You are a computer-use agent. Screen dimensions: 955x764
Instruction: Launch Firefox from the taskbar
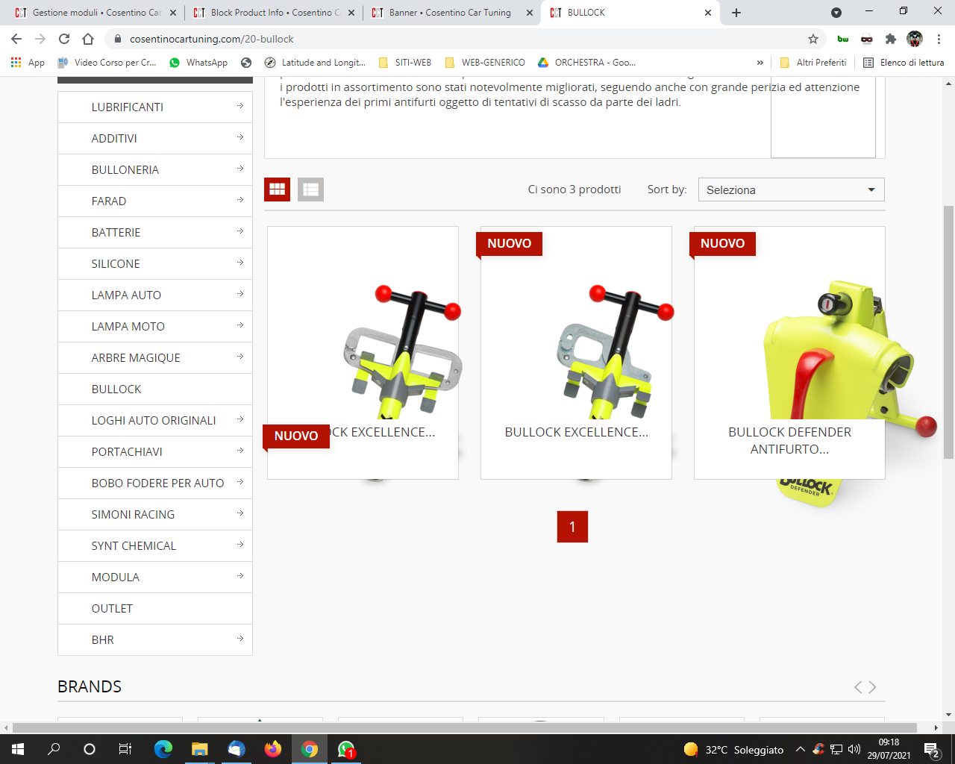(272, 749)
